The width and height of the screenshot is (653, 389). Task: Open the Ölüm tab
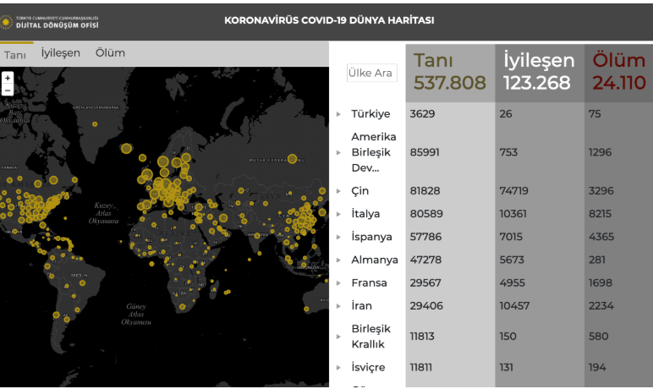tap(110, 53)
